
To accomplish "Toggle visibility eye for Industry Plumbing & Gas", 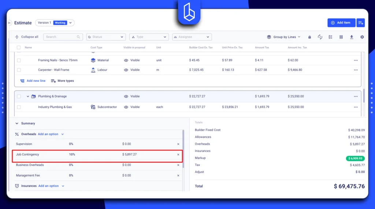I will pyautogui.click(x=126, y=107).
